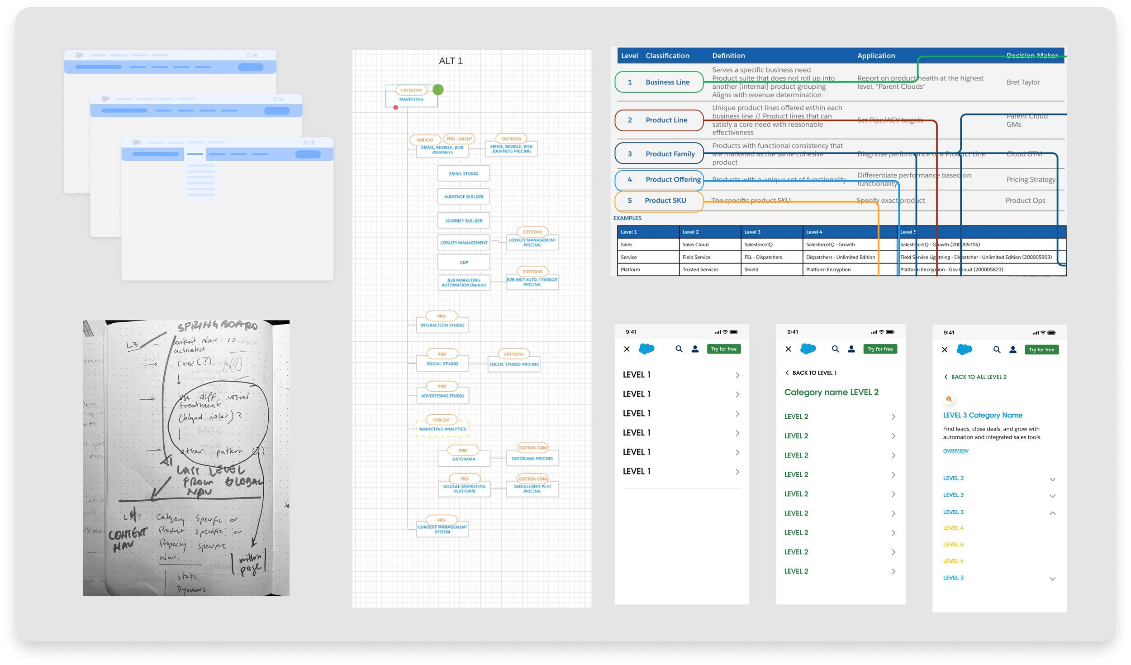Open the last LEVEL 2 row in the list
The image size is (1131, 665).
click(x=840, y=572)
